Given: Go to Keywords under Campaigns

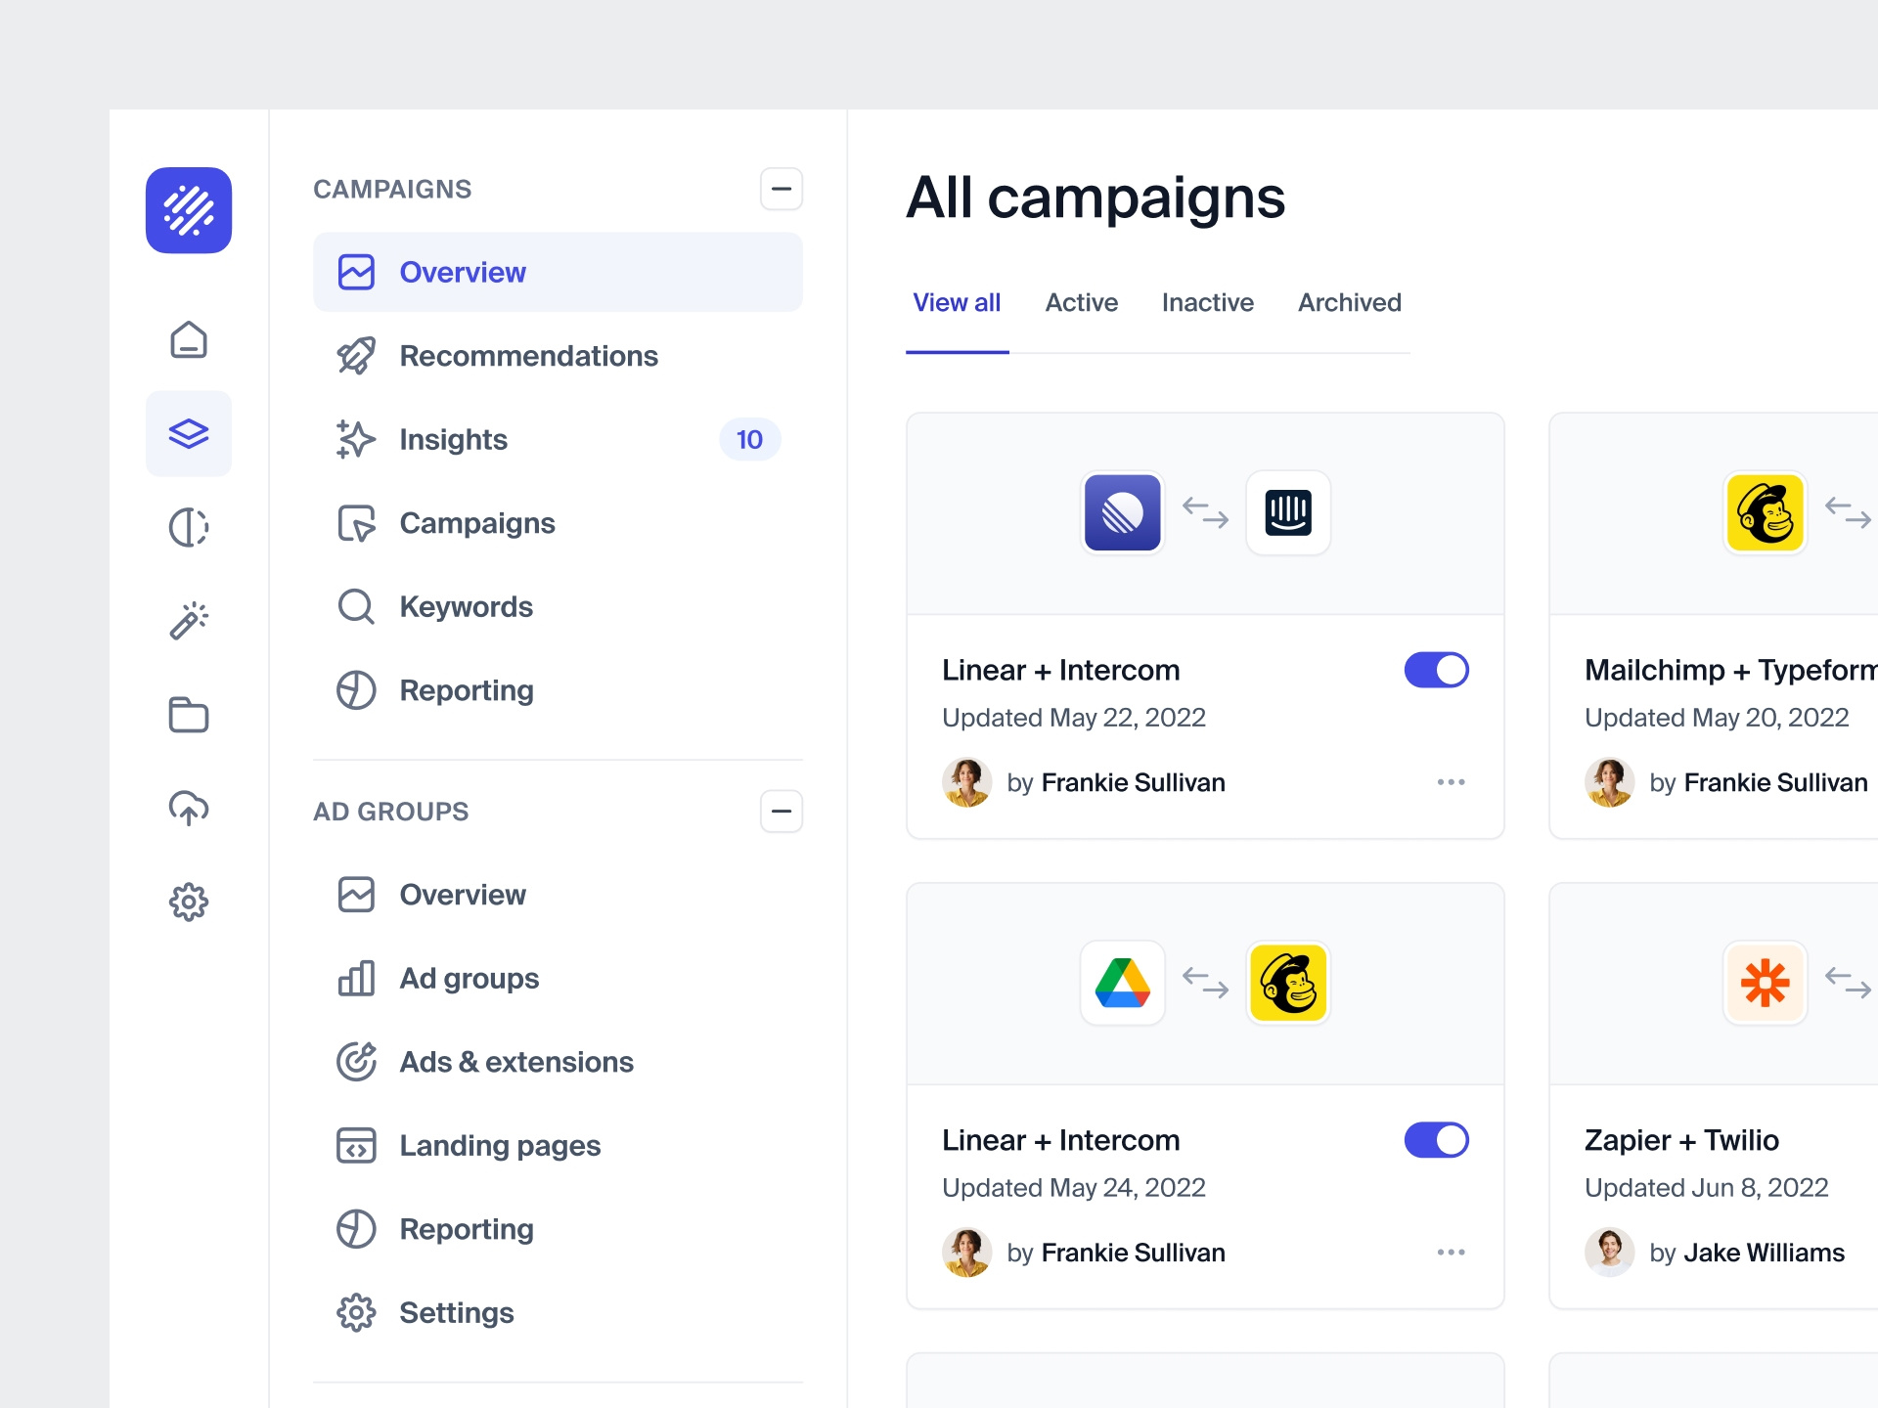Looking at the screenshot, I should [467, 606].
